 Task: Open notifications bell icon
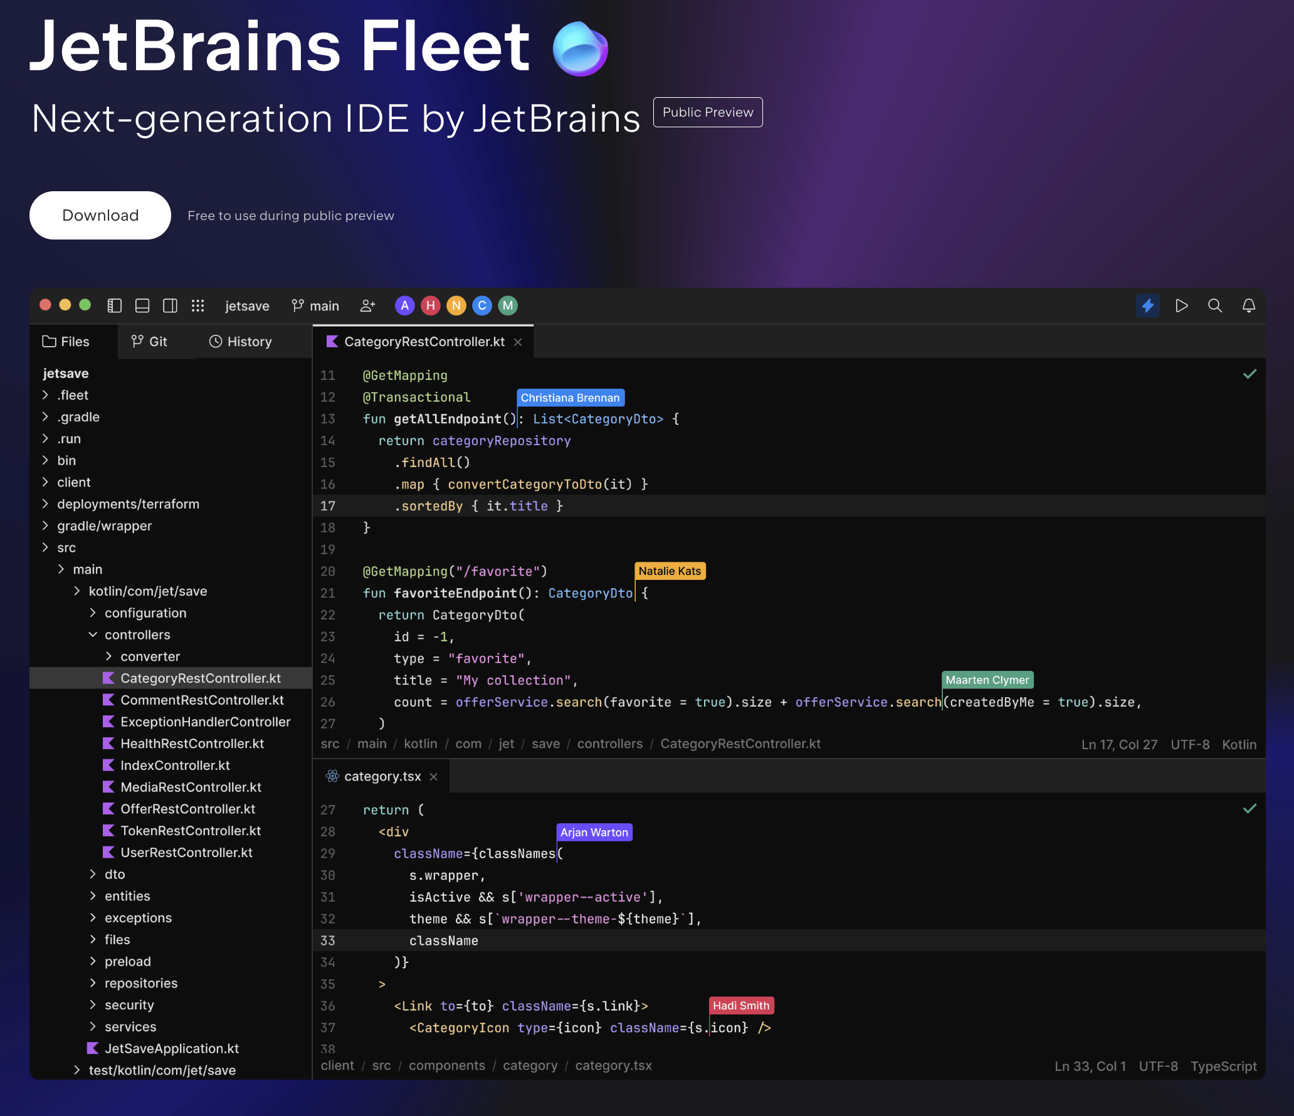point(1249,305)
